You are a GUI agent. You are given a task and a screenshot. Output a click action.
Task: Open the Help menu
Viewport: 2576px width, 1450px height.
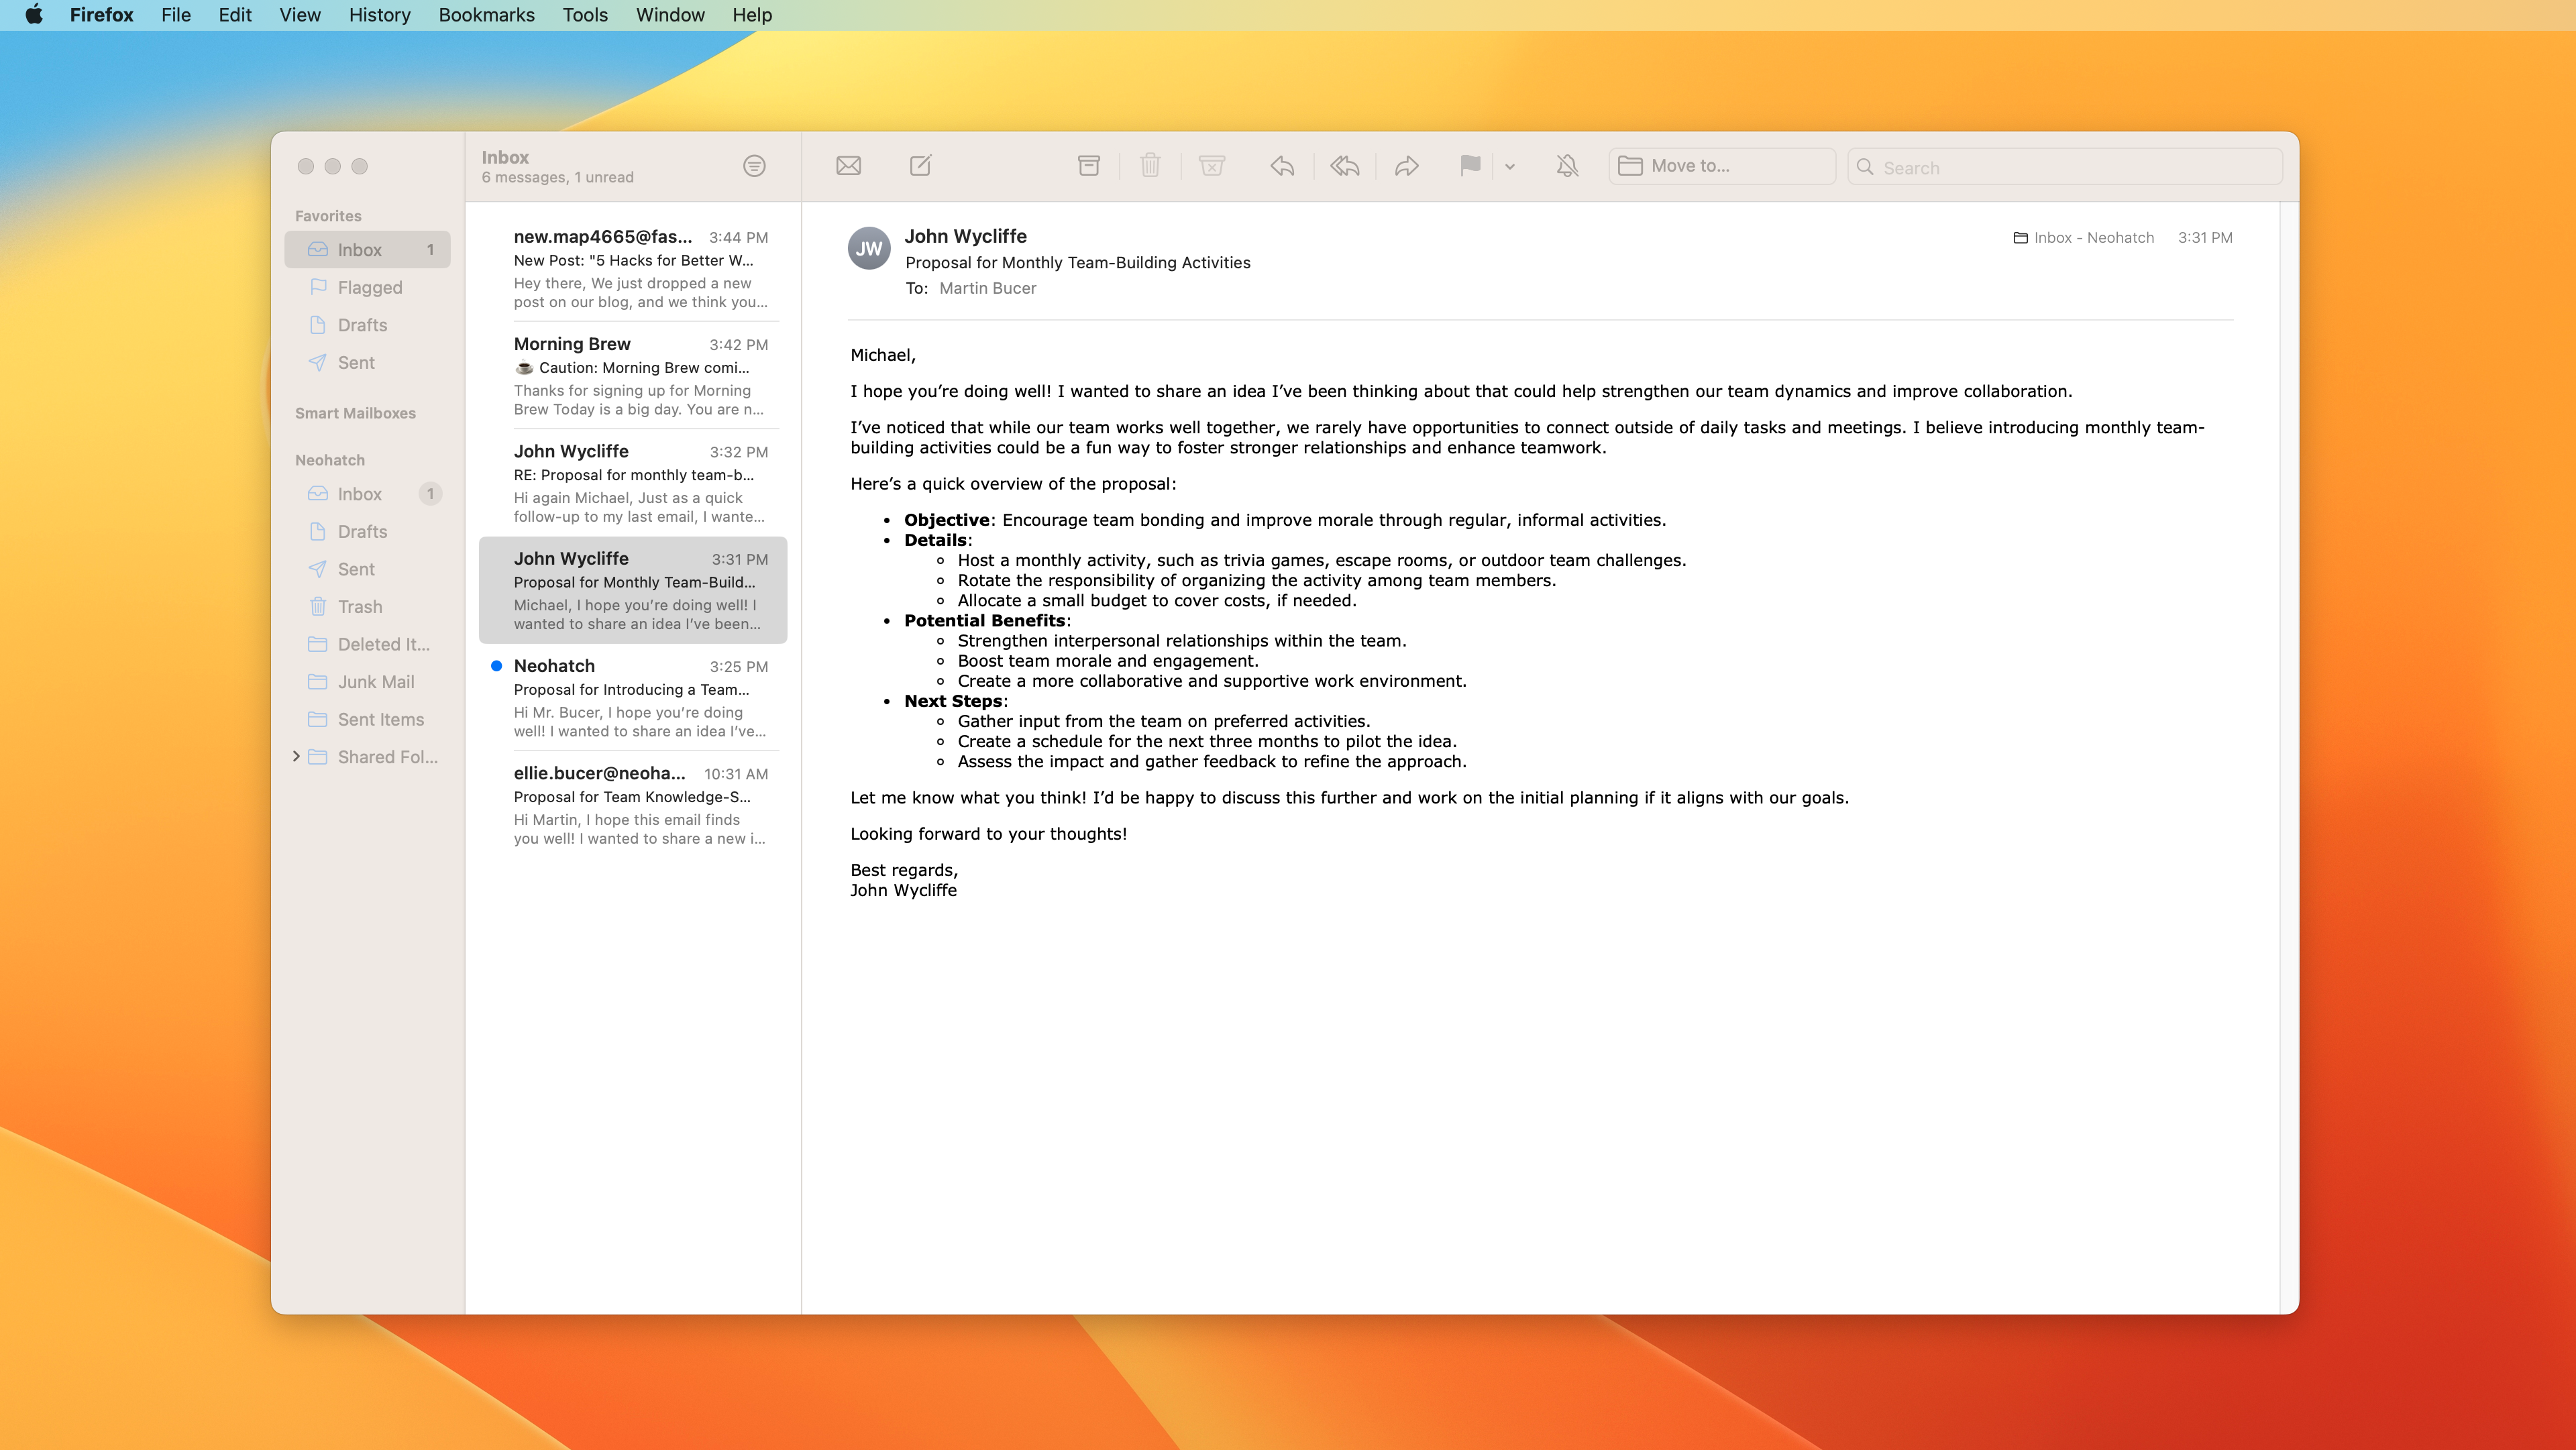pos(751,15)
